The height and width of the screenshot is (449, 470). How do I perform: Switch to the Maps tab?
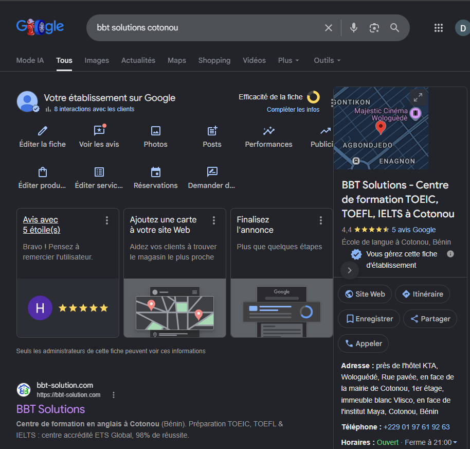[x=177, y=60]
